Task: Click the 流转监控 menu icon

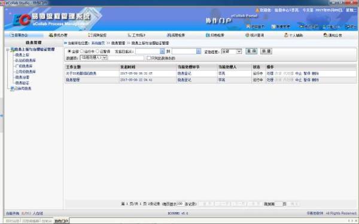Action: (x=90, y=35)
